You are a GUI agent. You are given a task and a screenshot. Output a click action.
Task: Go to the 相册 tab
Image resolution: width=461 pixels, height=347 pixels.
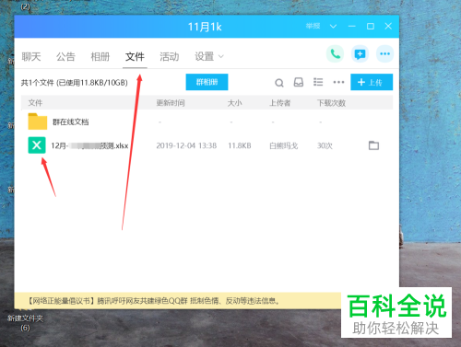(x=100, y=56)
